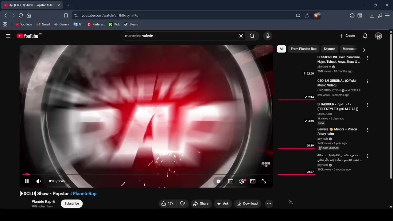Open the player settings gear
The height and width of the screenshot is (221, 393).
pyautogui.click(x=242, y=181)
